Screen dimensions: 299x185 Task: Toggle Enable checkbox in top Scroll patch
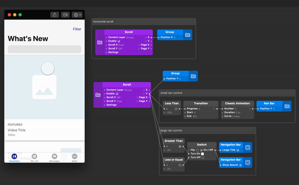(119, 41)
